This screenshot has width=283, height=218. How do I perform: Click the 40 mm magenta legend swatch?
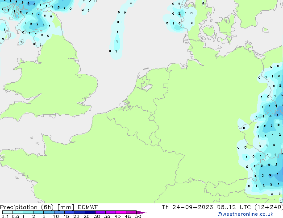[121, 212]
